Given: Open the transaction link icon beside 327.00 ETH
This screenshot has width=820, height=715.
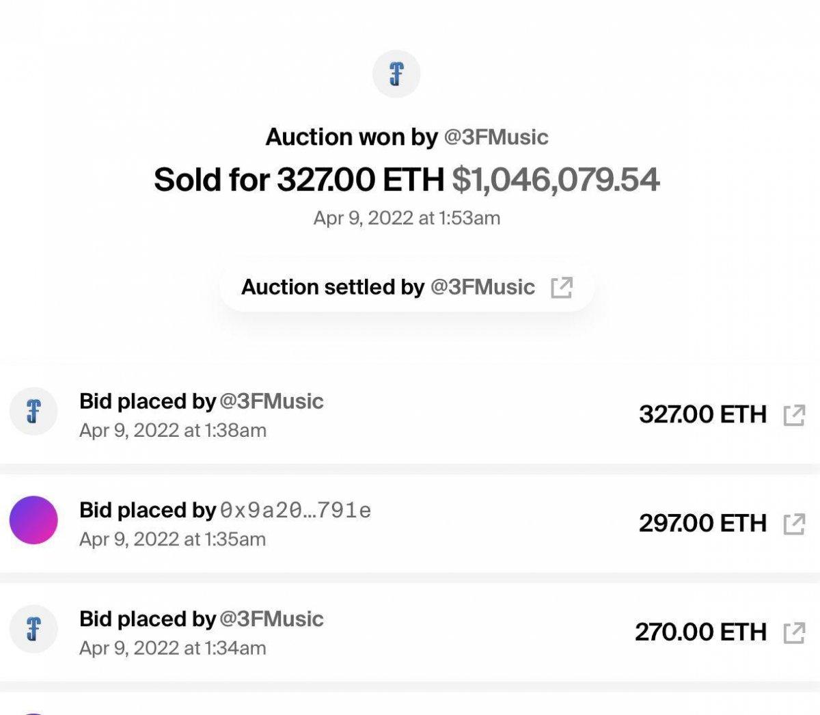Looking at the screenshot, I should tap(794, 415).
